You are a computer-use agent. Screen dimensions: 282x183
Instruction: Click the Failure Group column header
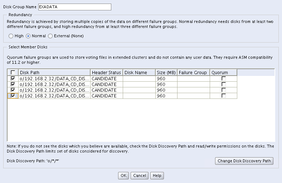click(x=193, y=72)
